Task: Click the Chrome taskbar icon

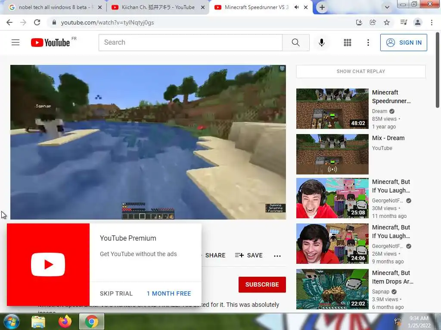Action: coord(91,321)
